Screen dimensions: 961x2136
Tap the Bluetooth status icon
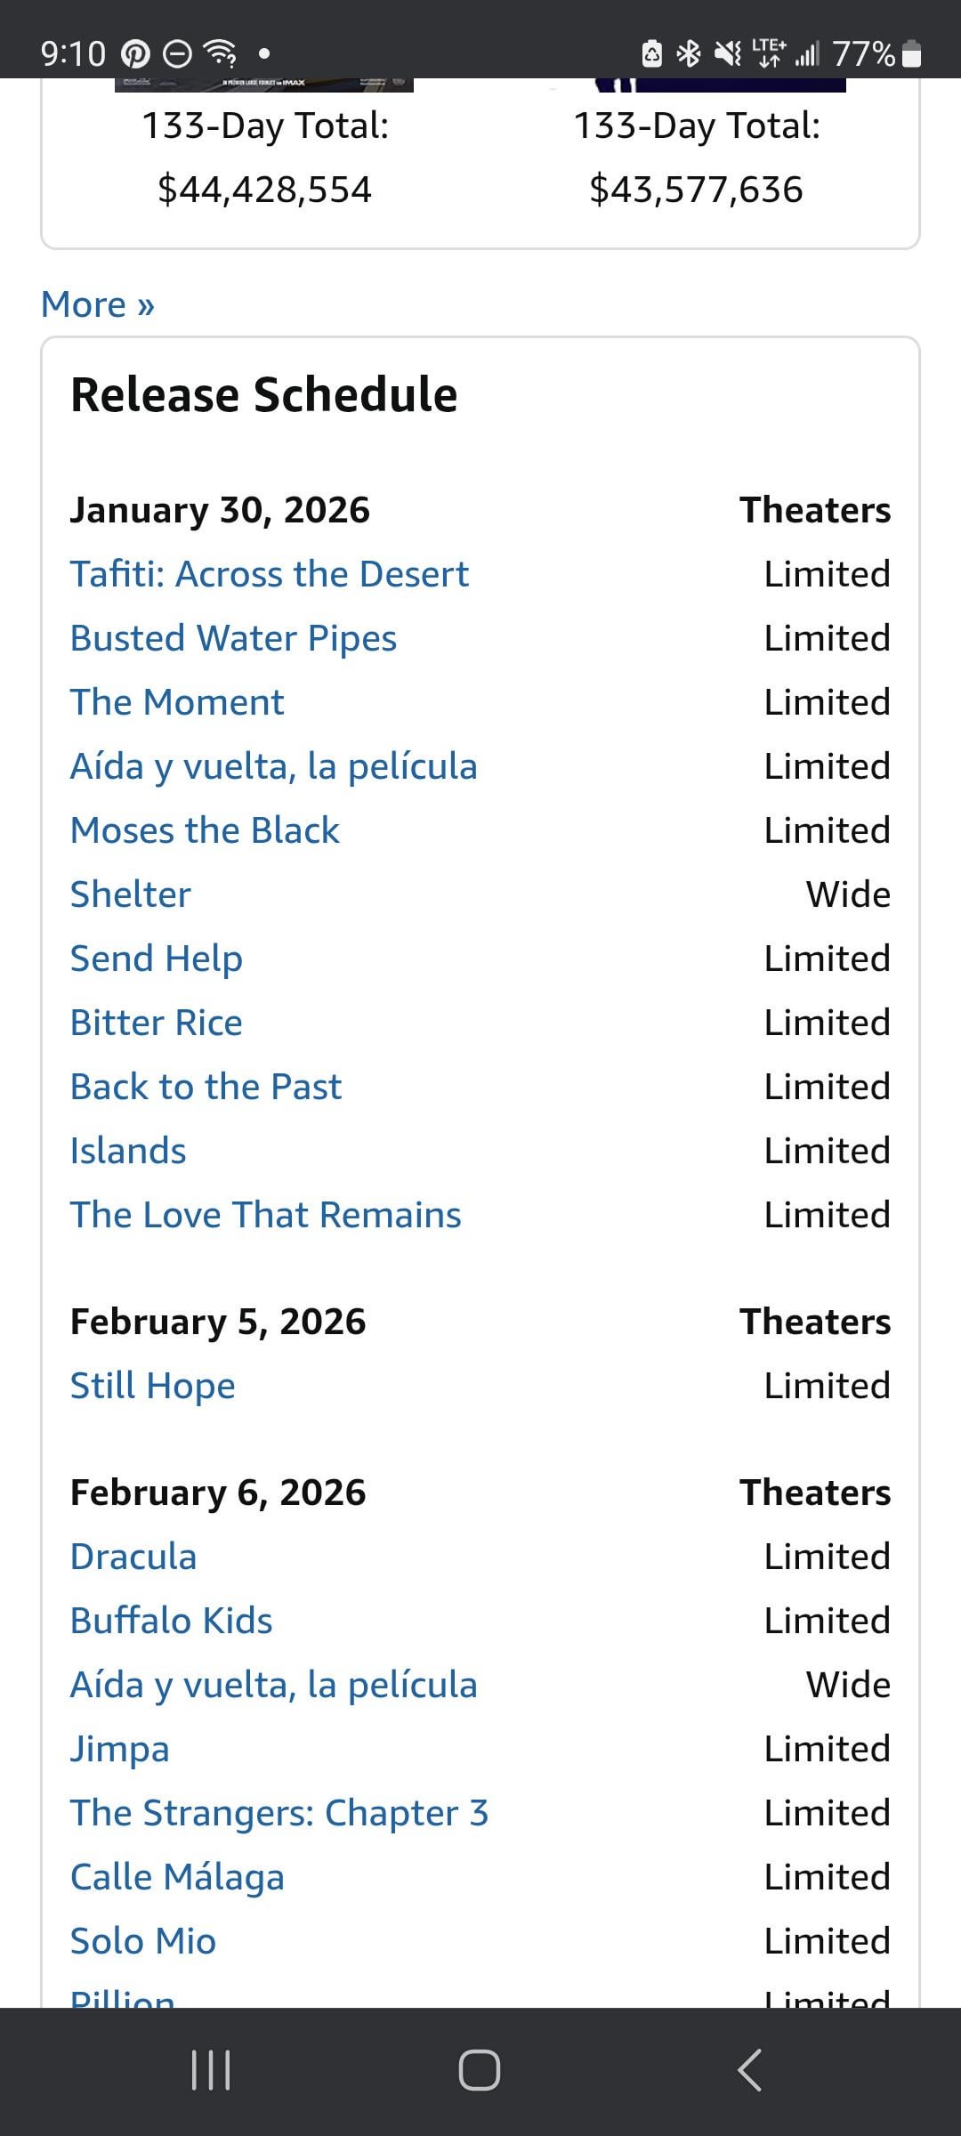[689, 54]
